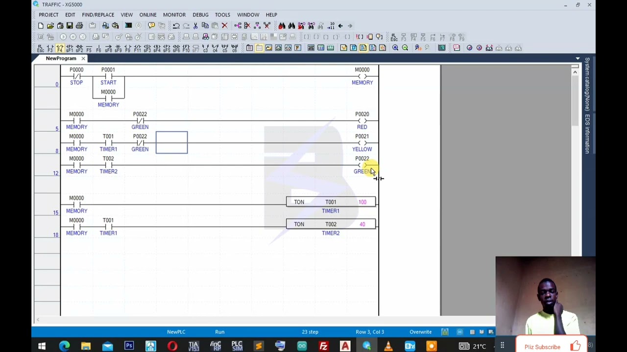
Task: Open the MONITOR menu
Action: 174,15
